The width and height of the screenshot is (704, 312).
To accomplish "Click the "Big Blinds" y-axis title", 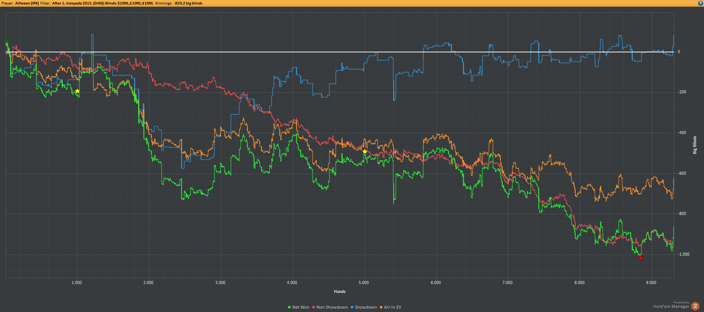I will [x=695, y=145].
